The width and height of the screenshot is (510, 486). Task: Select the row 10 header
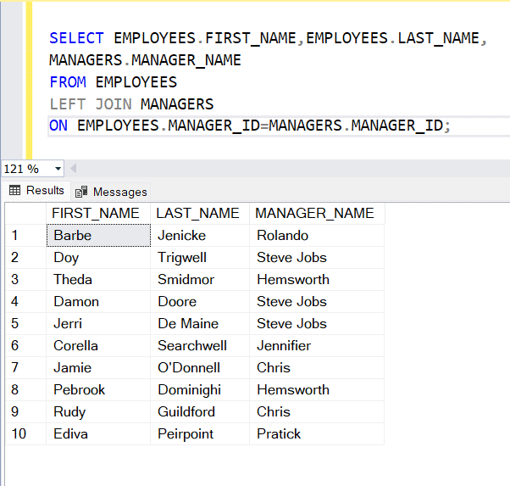pyautogui.click(x=25, y=434)
